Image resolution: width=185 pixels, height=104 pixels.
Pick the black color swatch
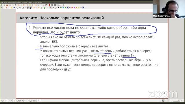tap(59, 8)
